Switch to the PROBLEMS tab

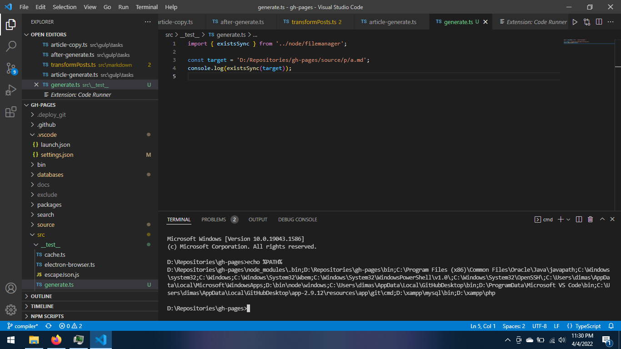tap(214, 219)
